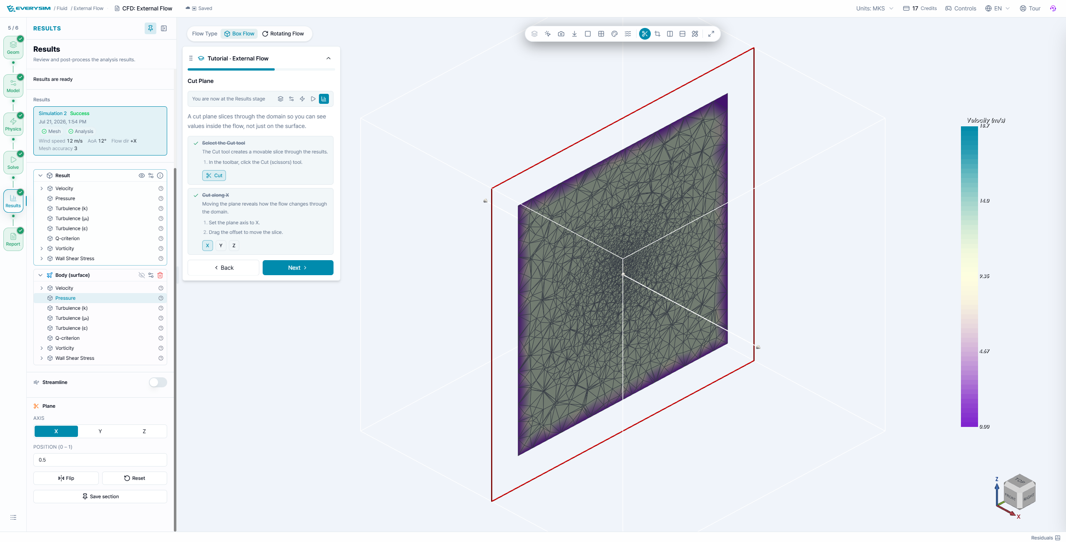This screenshot has height=542, width=1066.
Task: Toggle the Streamline switch on
Action: (x=158, y=382)
